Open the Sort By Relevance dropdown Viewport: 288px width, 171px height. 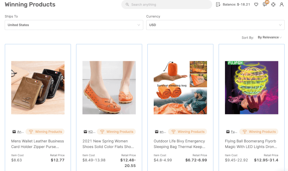[270, 37]
